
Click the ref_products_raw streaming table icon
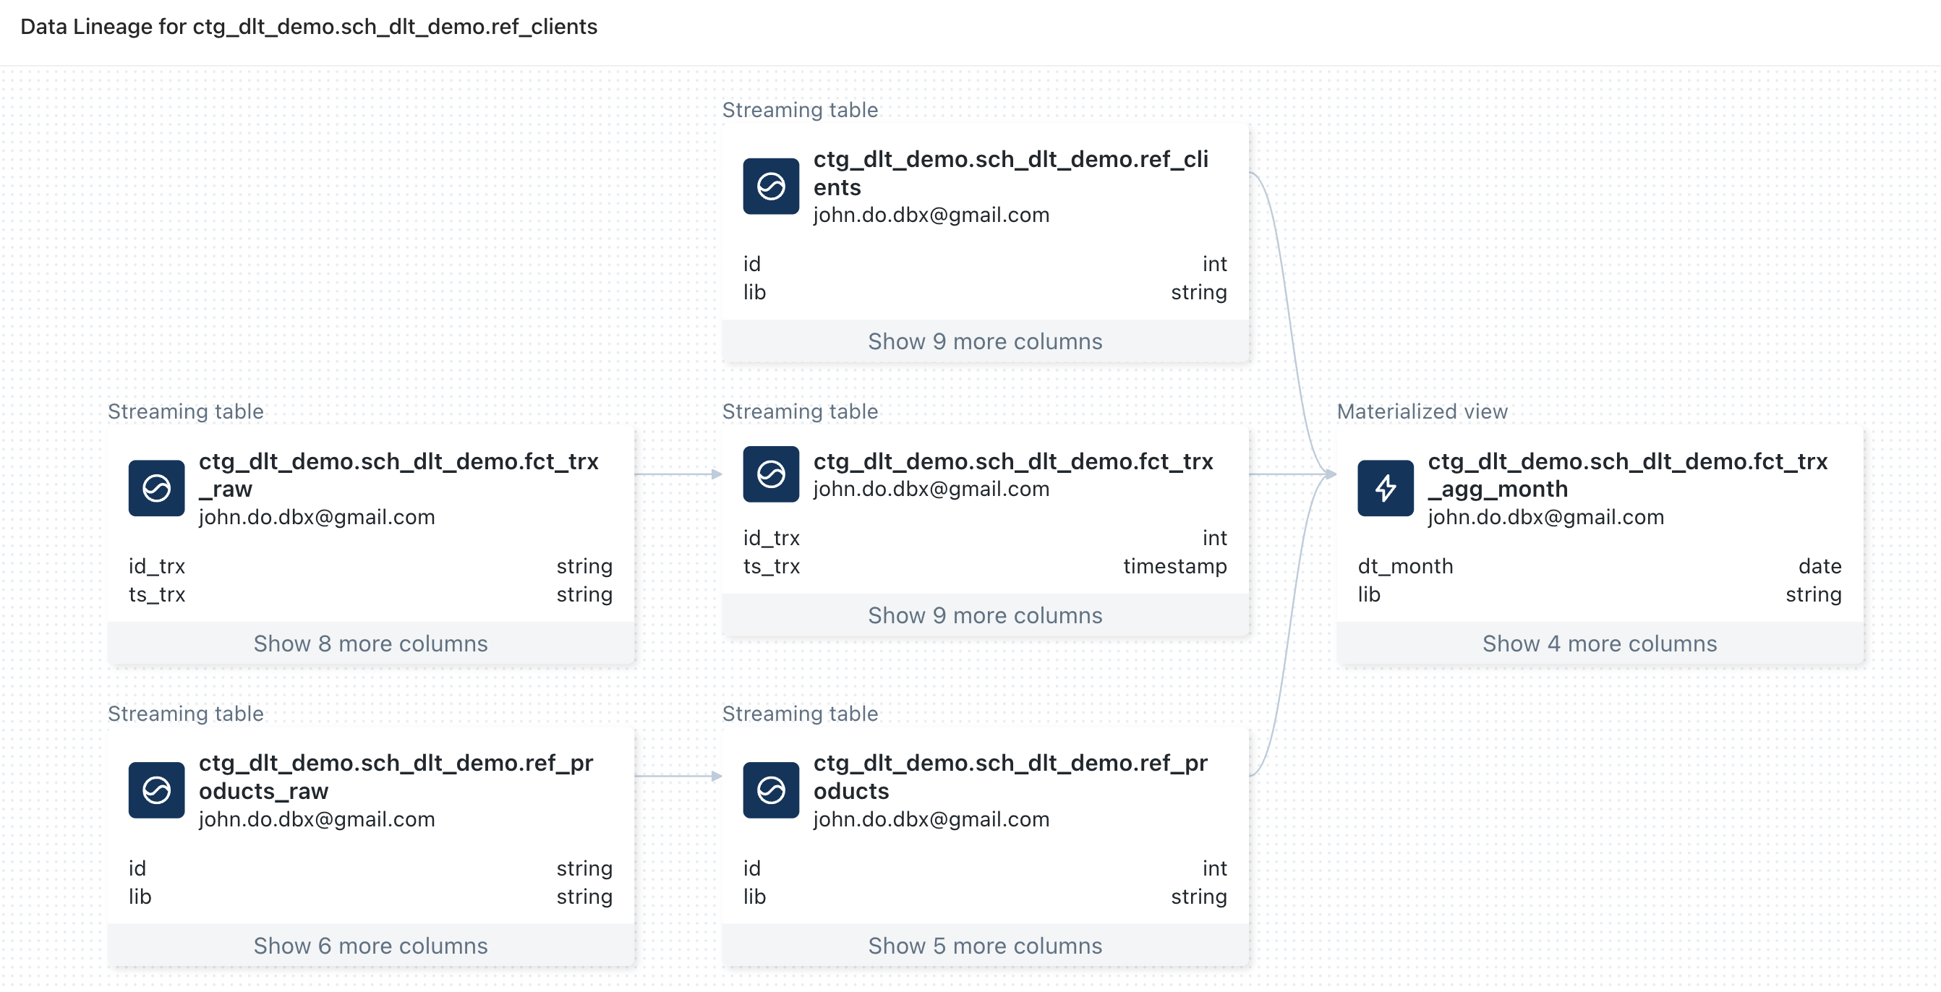[156, 790]
